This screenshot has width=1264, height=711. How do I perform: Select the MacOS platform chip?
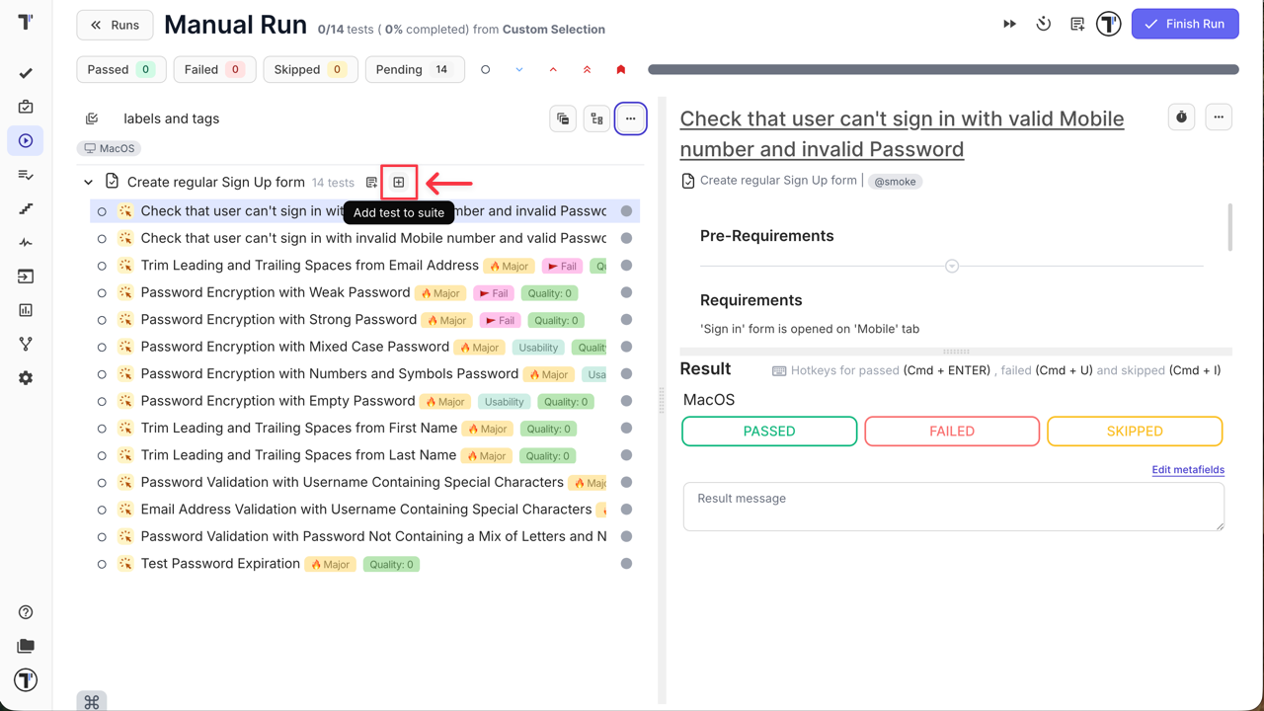tap(109, 148)
